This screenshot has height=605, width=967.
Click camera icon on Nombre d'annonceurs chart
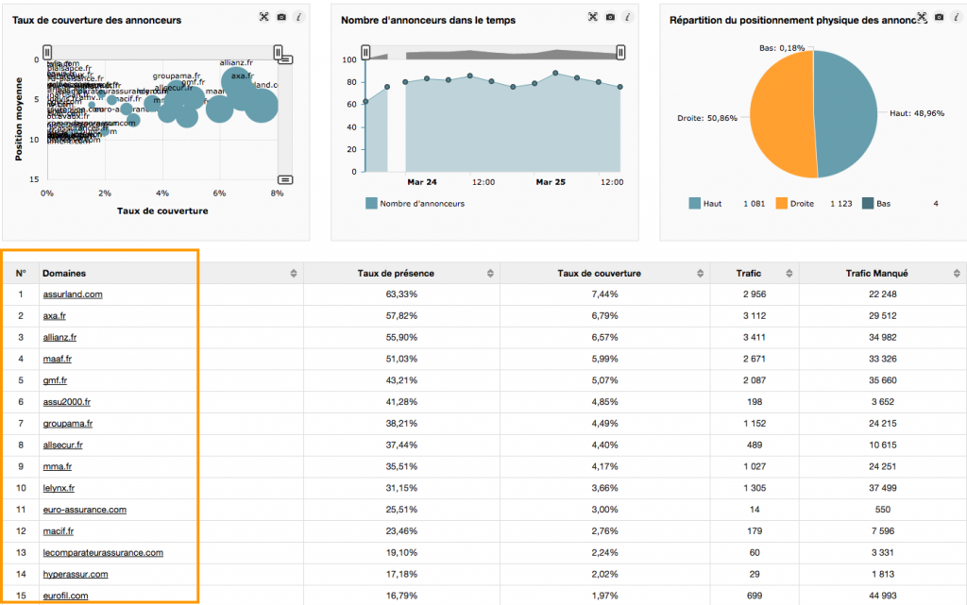(x=610, y=17)
